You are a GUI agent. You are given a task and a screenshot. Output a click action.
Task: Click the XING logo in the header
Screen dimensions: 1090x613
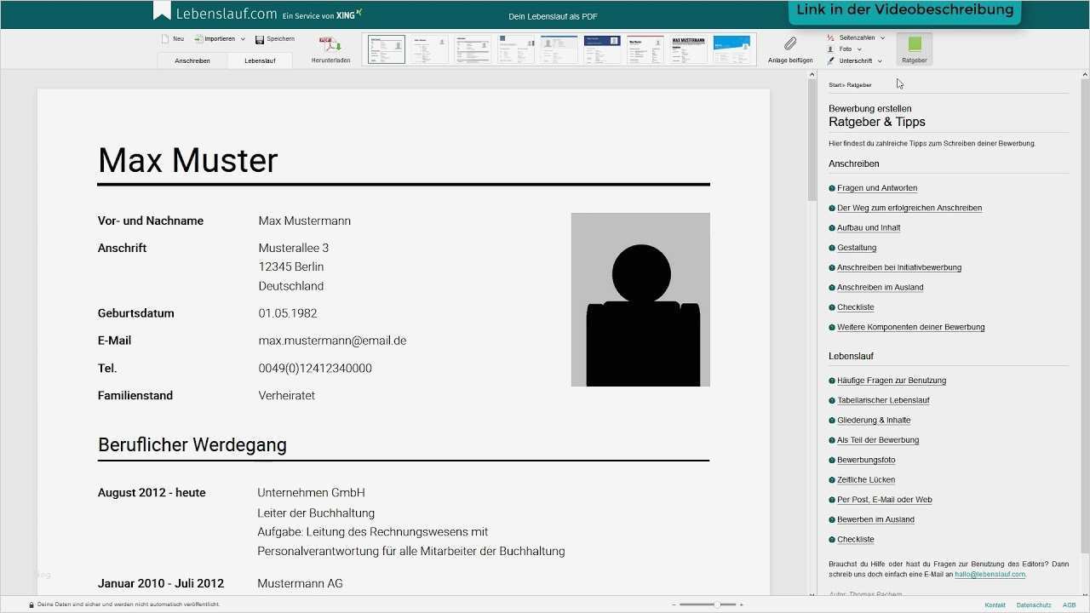[x=348, y=14]
